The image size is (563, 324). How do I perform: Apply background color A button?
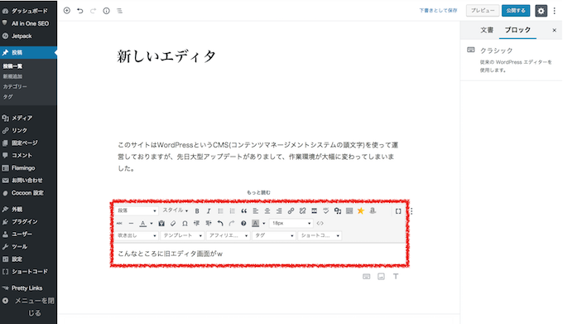[255, 224]
